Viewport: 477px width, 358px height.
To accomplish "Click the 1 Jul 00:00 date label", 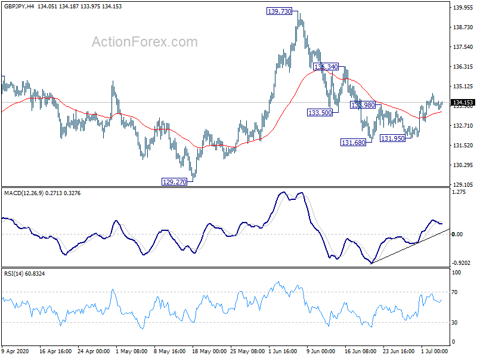I will pos(435,351).
